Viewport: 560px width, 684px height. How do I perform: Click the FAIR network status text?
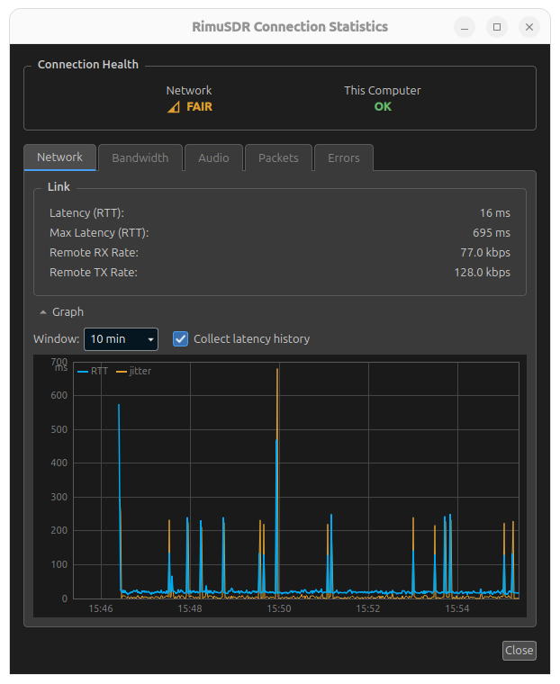click(x=200, y=107)
